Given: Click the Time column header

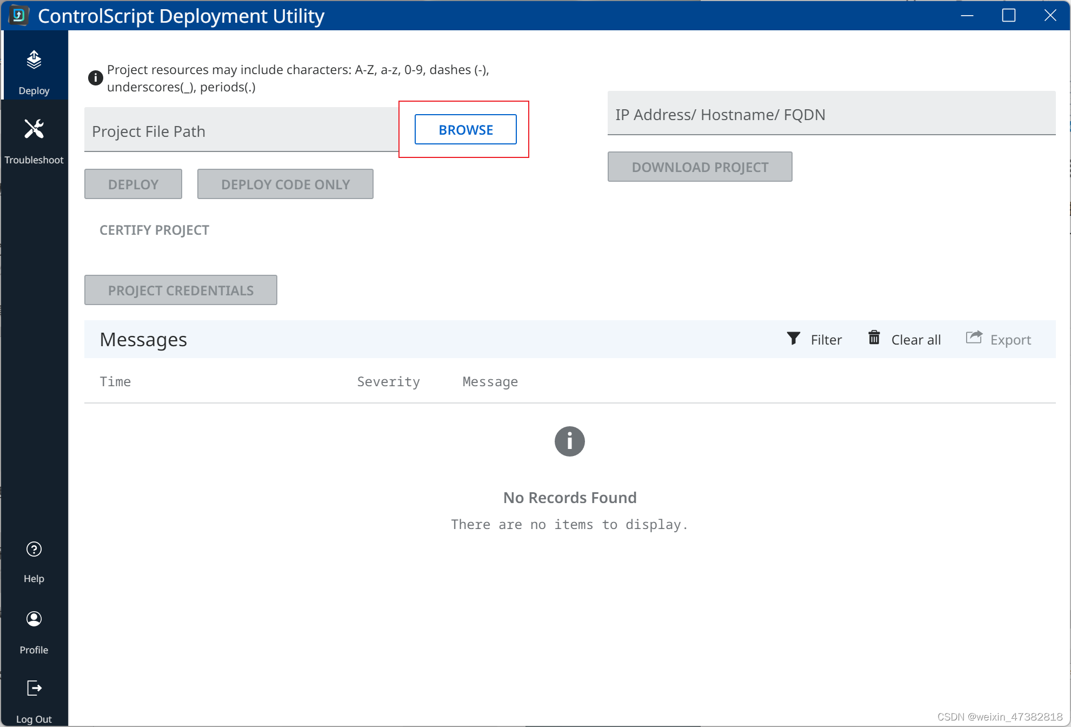Looking at the screenshot, I should (x=115, y=382).
